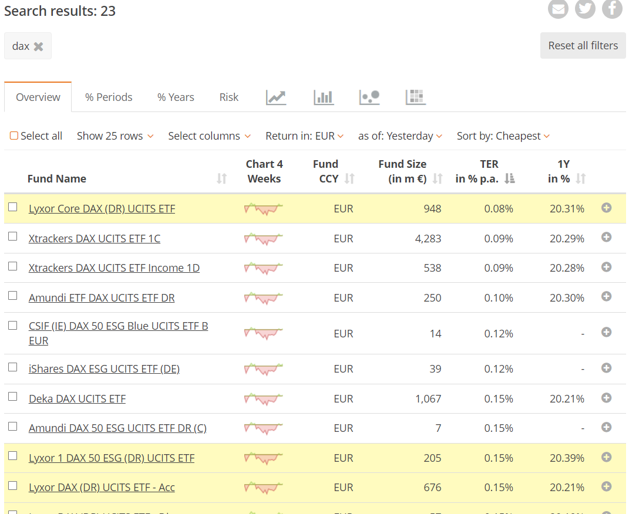Check the Deka DAX row checkbox

(13, 396)
